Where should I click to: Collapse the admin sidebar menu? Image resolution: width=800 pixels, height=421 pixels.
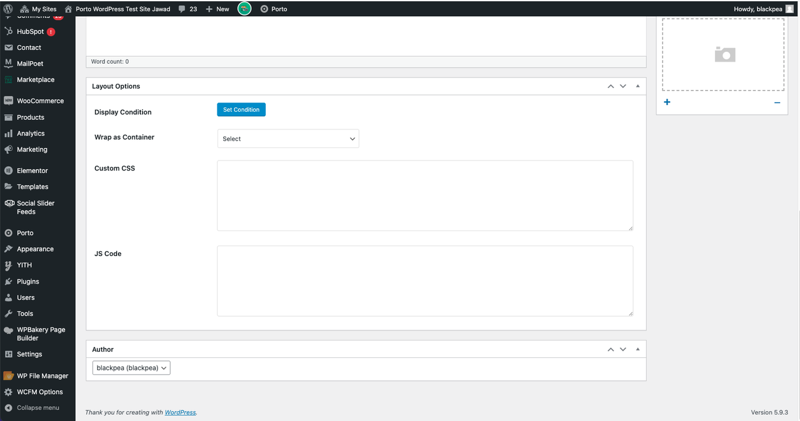point(37,408)
